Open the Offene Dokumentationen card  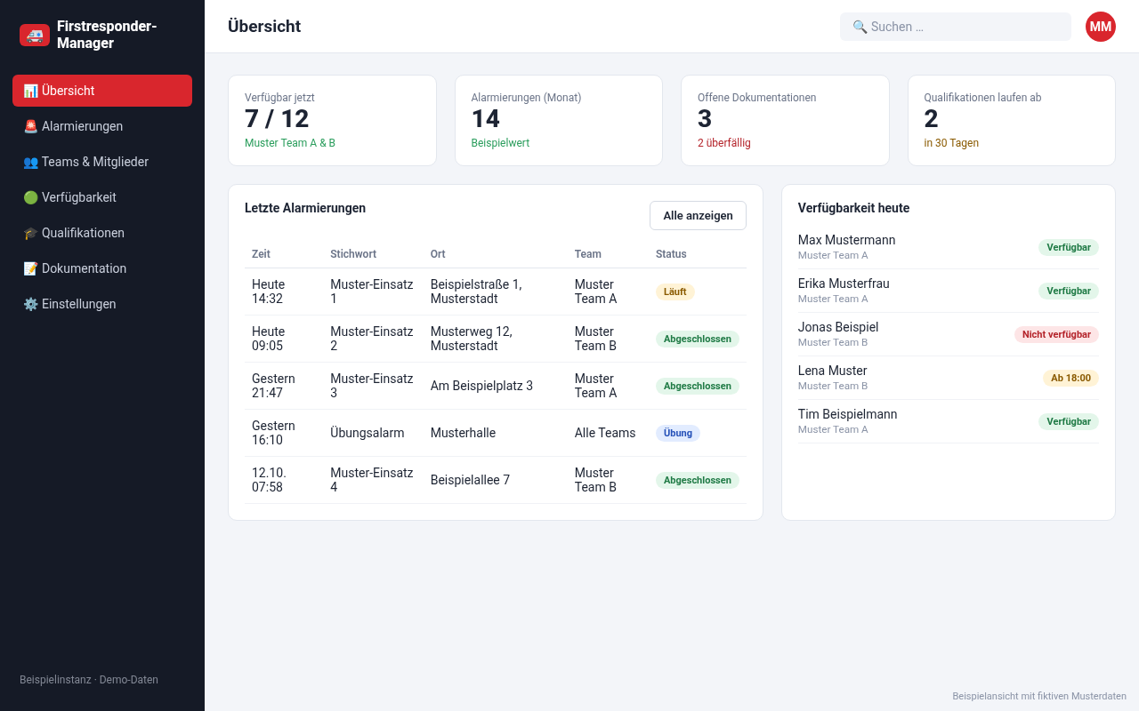tap(785, 120)
